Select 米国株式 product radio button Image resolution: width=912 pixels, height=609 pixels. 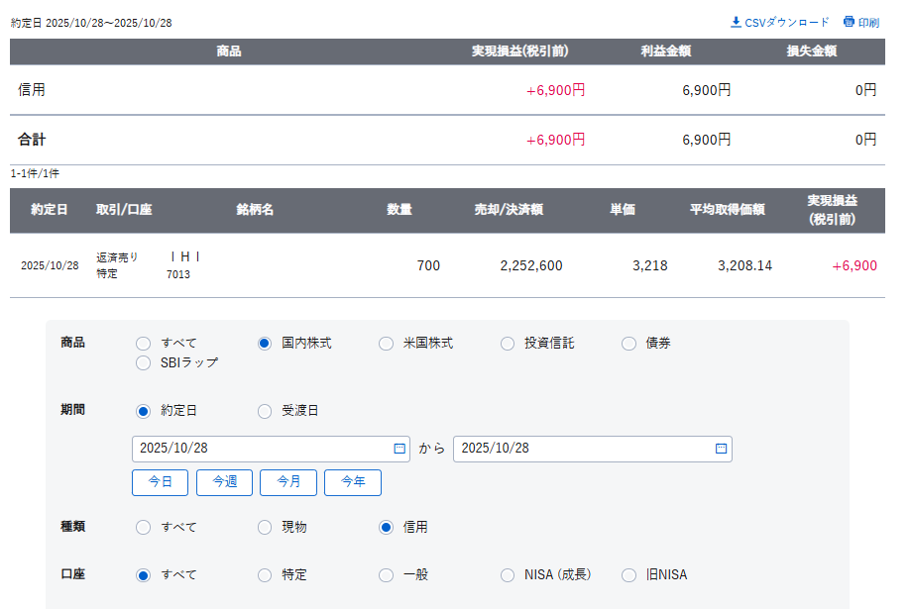pos(386,344)
